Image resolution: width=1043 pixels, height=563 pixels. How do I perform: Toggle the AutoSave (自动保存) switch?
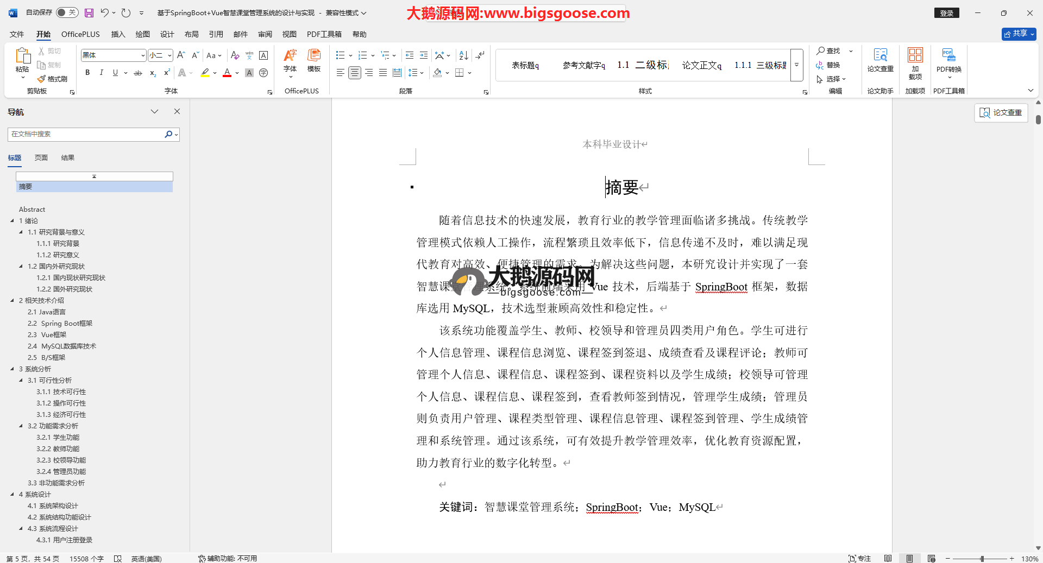(67, 12)
